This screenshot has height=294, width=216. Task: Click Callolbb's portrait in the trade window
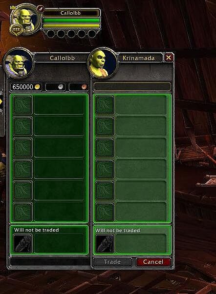[x=19, y=63]
